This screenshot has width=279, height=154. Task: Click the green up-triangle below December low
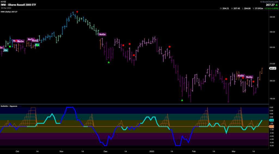[109, 62]
